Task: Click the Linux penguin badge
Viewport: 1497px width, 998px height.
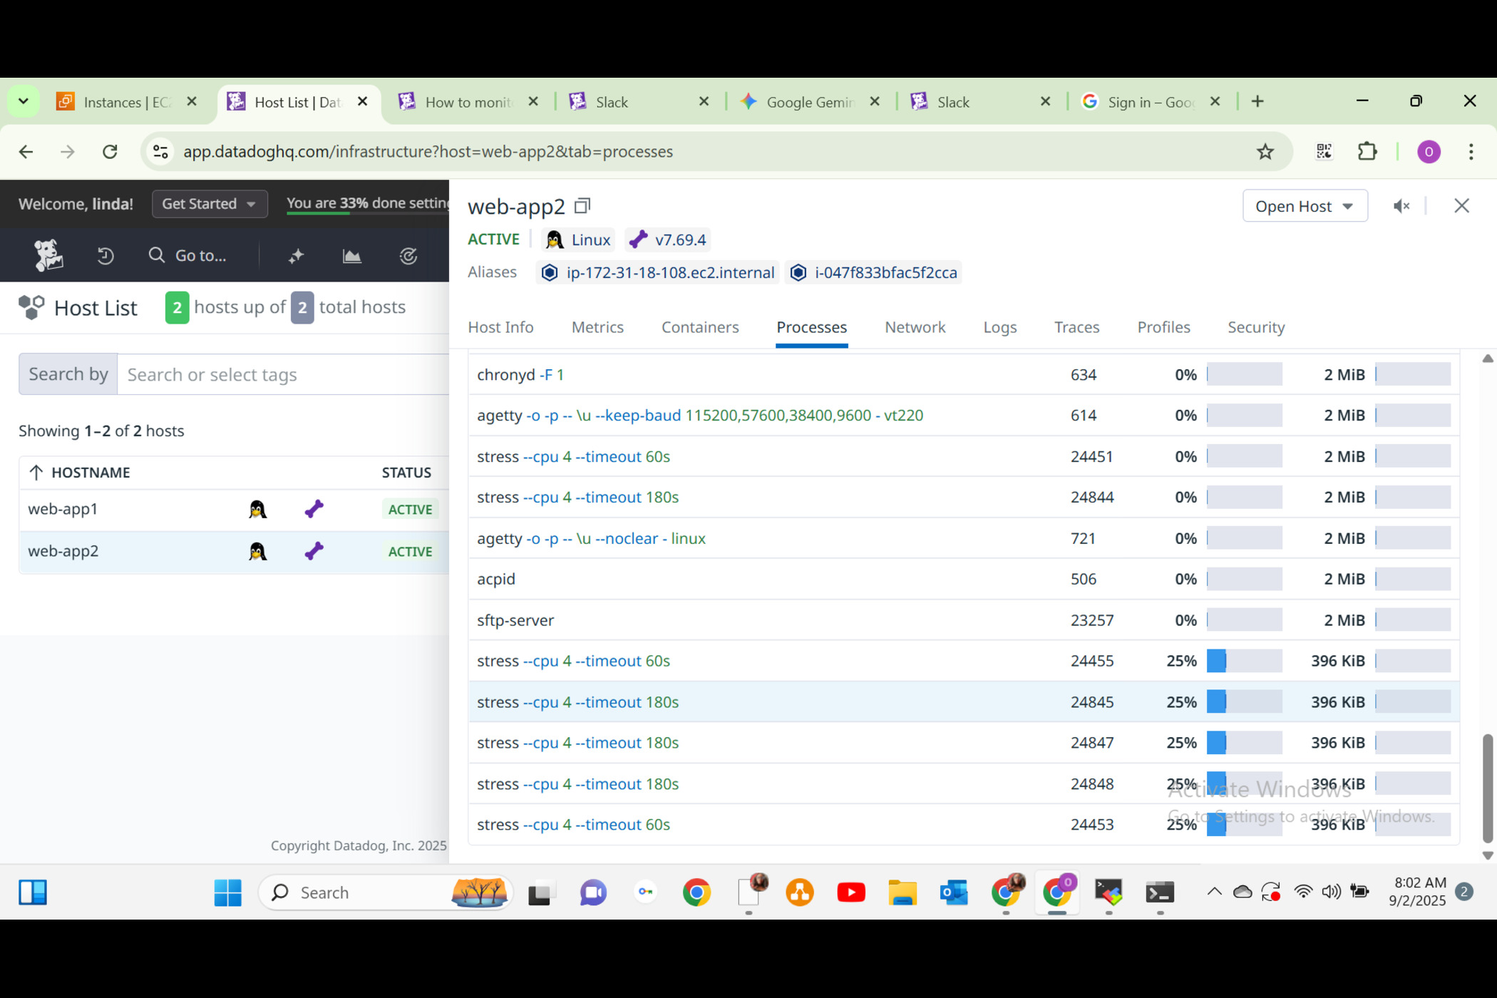Action: pyautogui.click(x=578, y=240)
